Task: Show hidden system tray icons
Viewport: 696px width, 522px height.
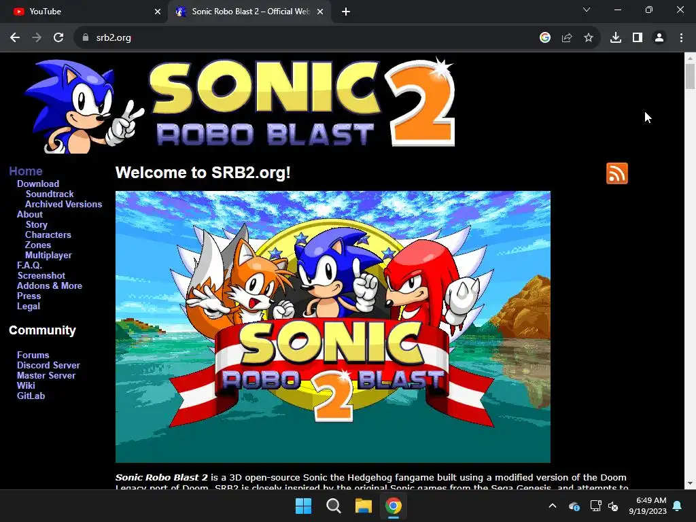Action: click(553, 506)
